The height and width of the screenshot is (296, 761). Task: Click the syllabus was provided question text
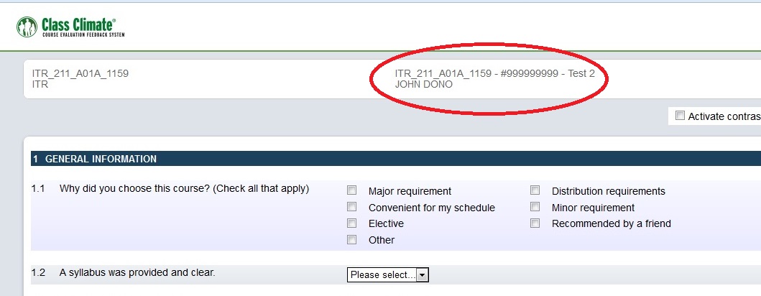[137, 272]
